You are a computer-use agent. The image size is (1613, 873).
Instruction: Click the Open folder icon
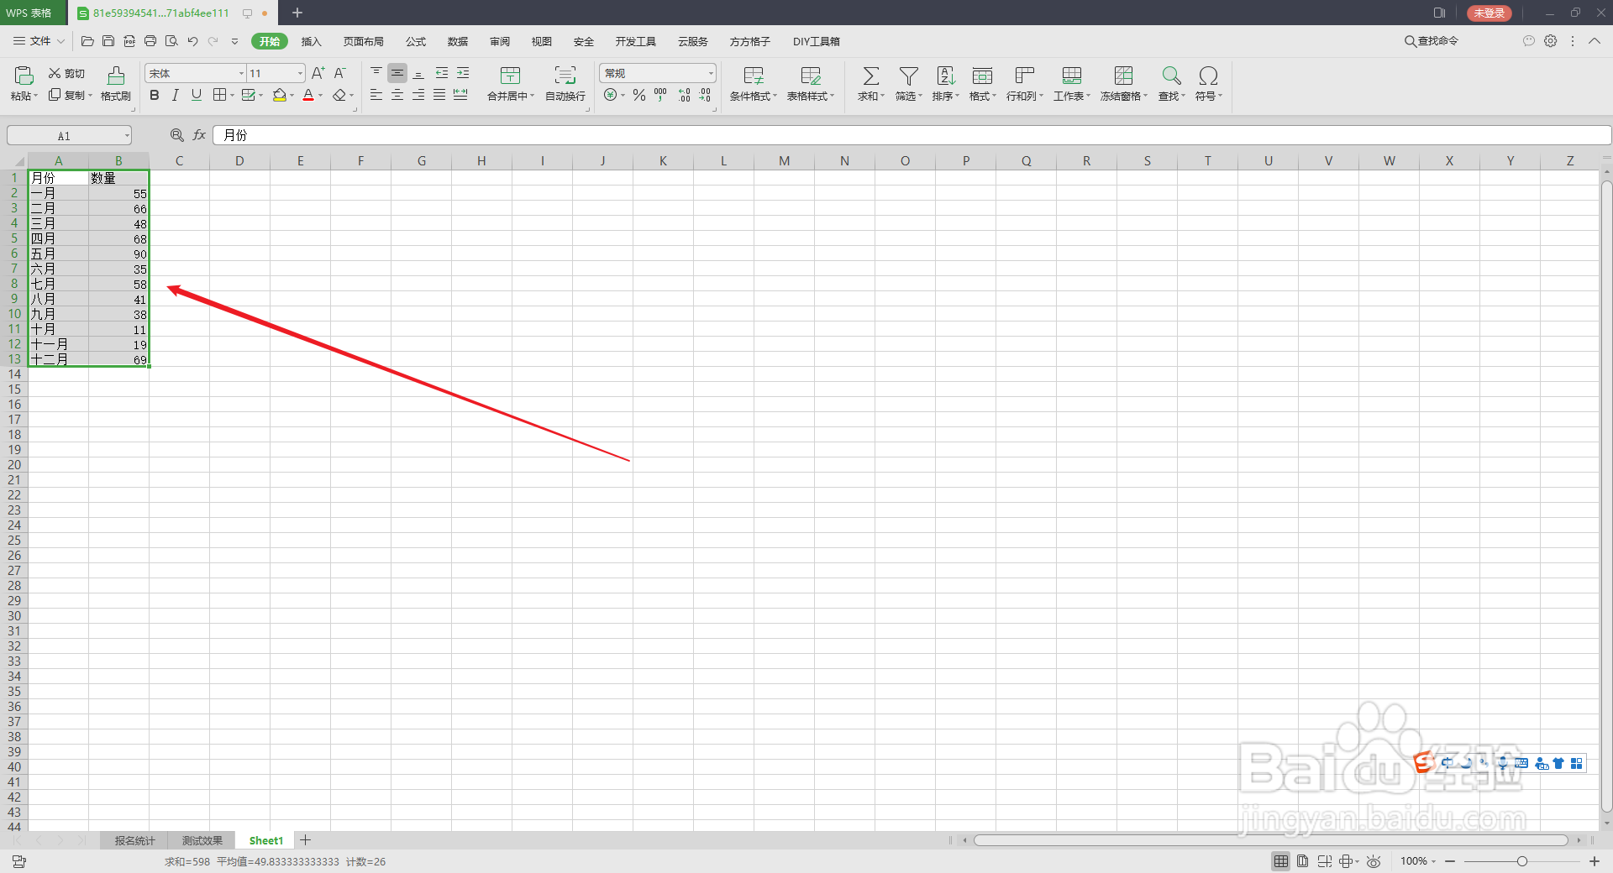[x=87, y=41]
